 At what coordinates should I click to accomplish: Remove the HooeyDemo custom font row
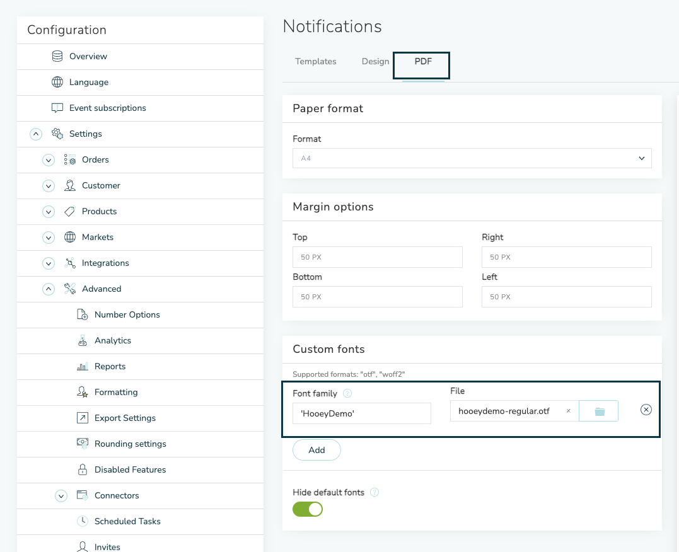point(646,410)
